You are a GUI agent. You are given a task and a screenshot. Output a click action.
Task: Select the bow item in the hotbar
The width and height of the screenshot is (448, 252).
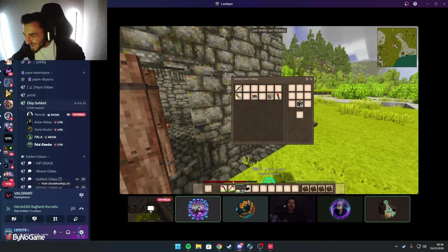(223, 189)
